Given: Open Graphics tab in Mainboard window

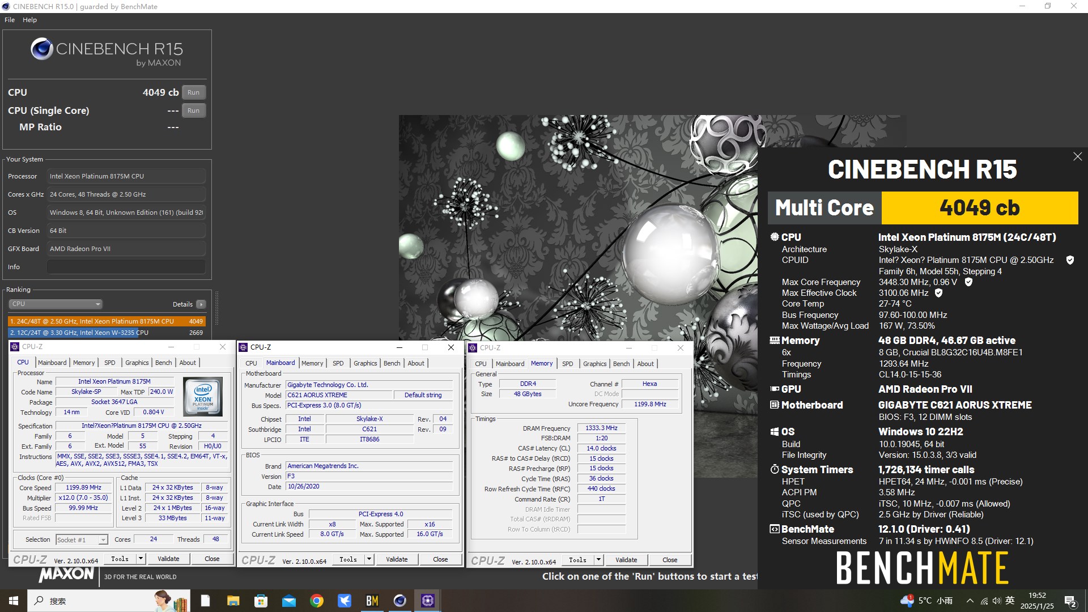Looking at the screenshot, I should (365, 363).
